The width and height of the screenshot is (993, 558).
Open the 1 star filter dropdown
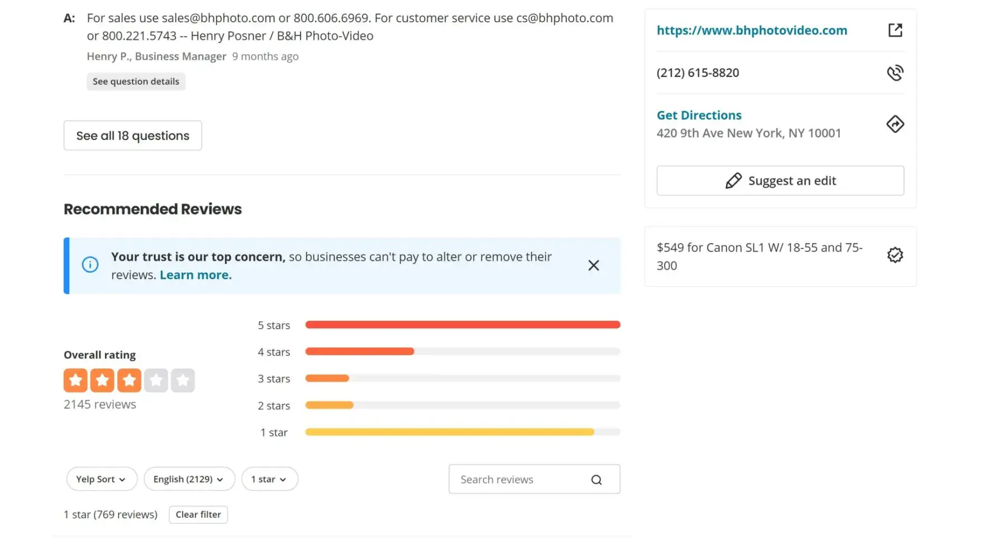(x=269, y=479)
